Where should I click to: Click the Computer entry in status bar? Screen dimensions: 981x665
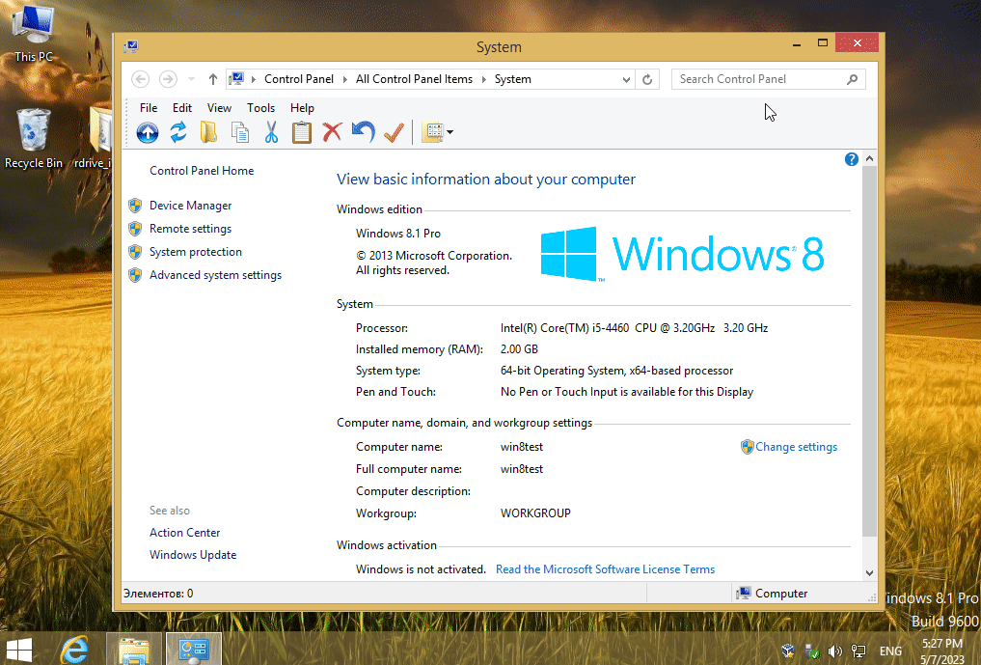pos(772,594)
